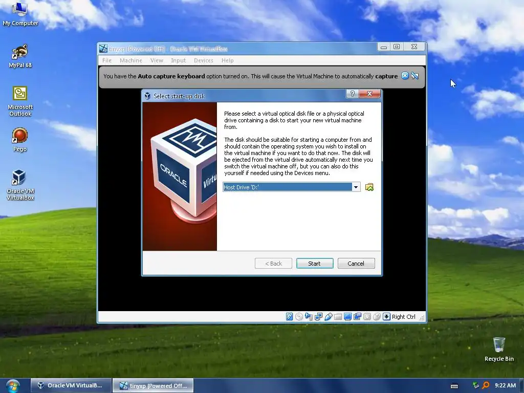Maximize the tinyxp VirtualBox window

click(397, 47)
